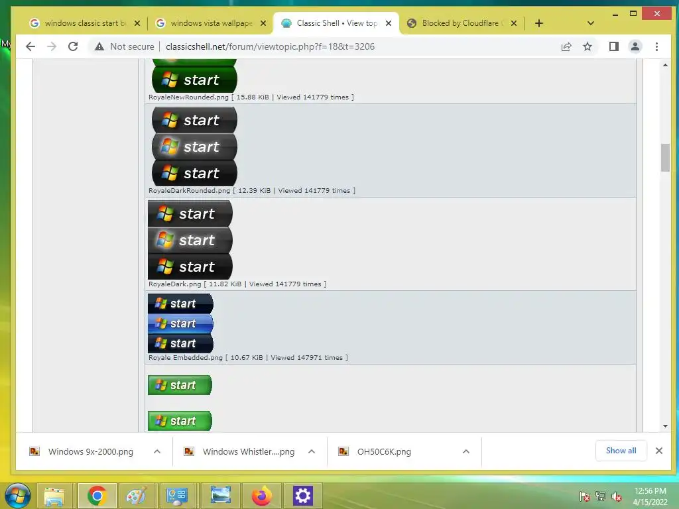The width and height of the screenshot is (679, 509).
Task: Close the downloads bar
Action: [x=658, y=451]
